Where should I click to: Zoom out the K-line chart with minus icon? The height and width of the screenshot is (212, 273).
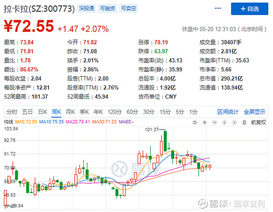point(214,123)
